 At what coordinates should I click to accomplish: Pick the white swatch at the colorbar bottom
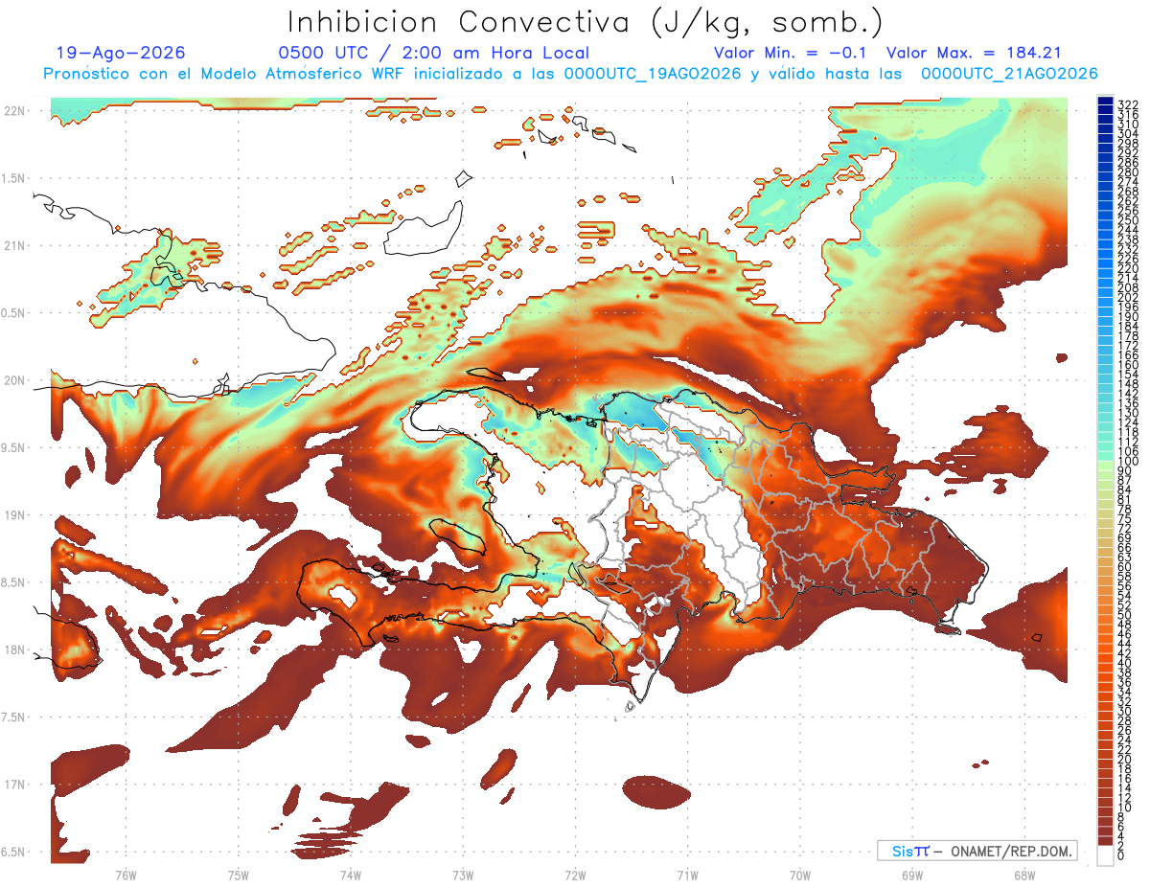point(1105,855)
